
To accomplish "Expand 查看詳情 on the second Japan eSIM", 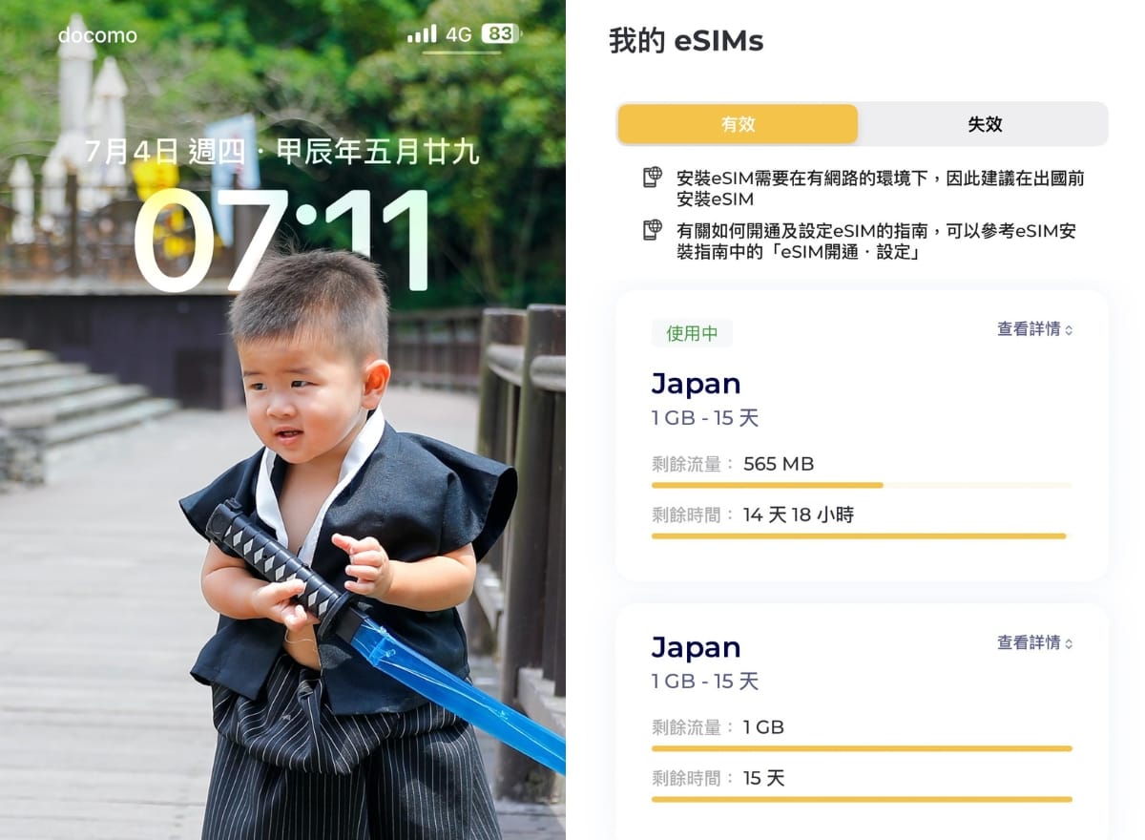I will point(1035,643).
